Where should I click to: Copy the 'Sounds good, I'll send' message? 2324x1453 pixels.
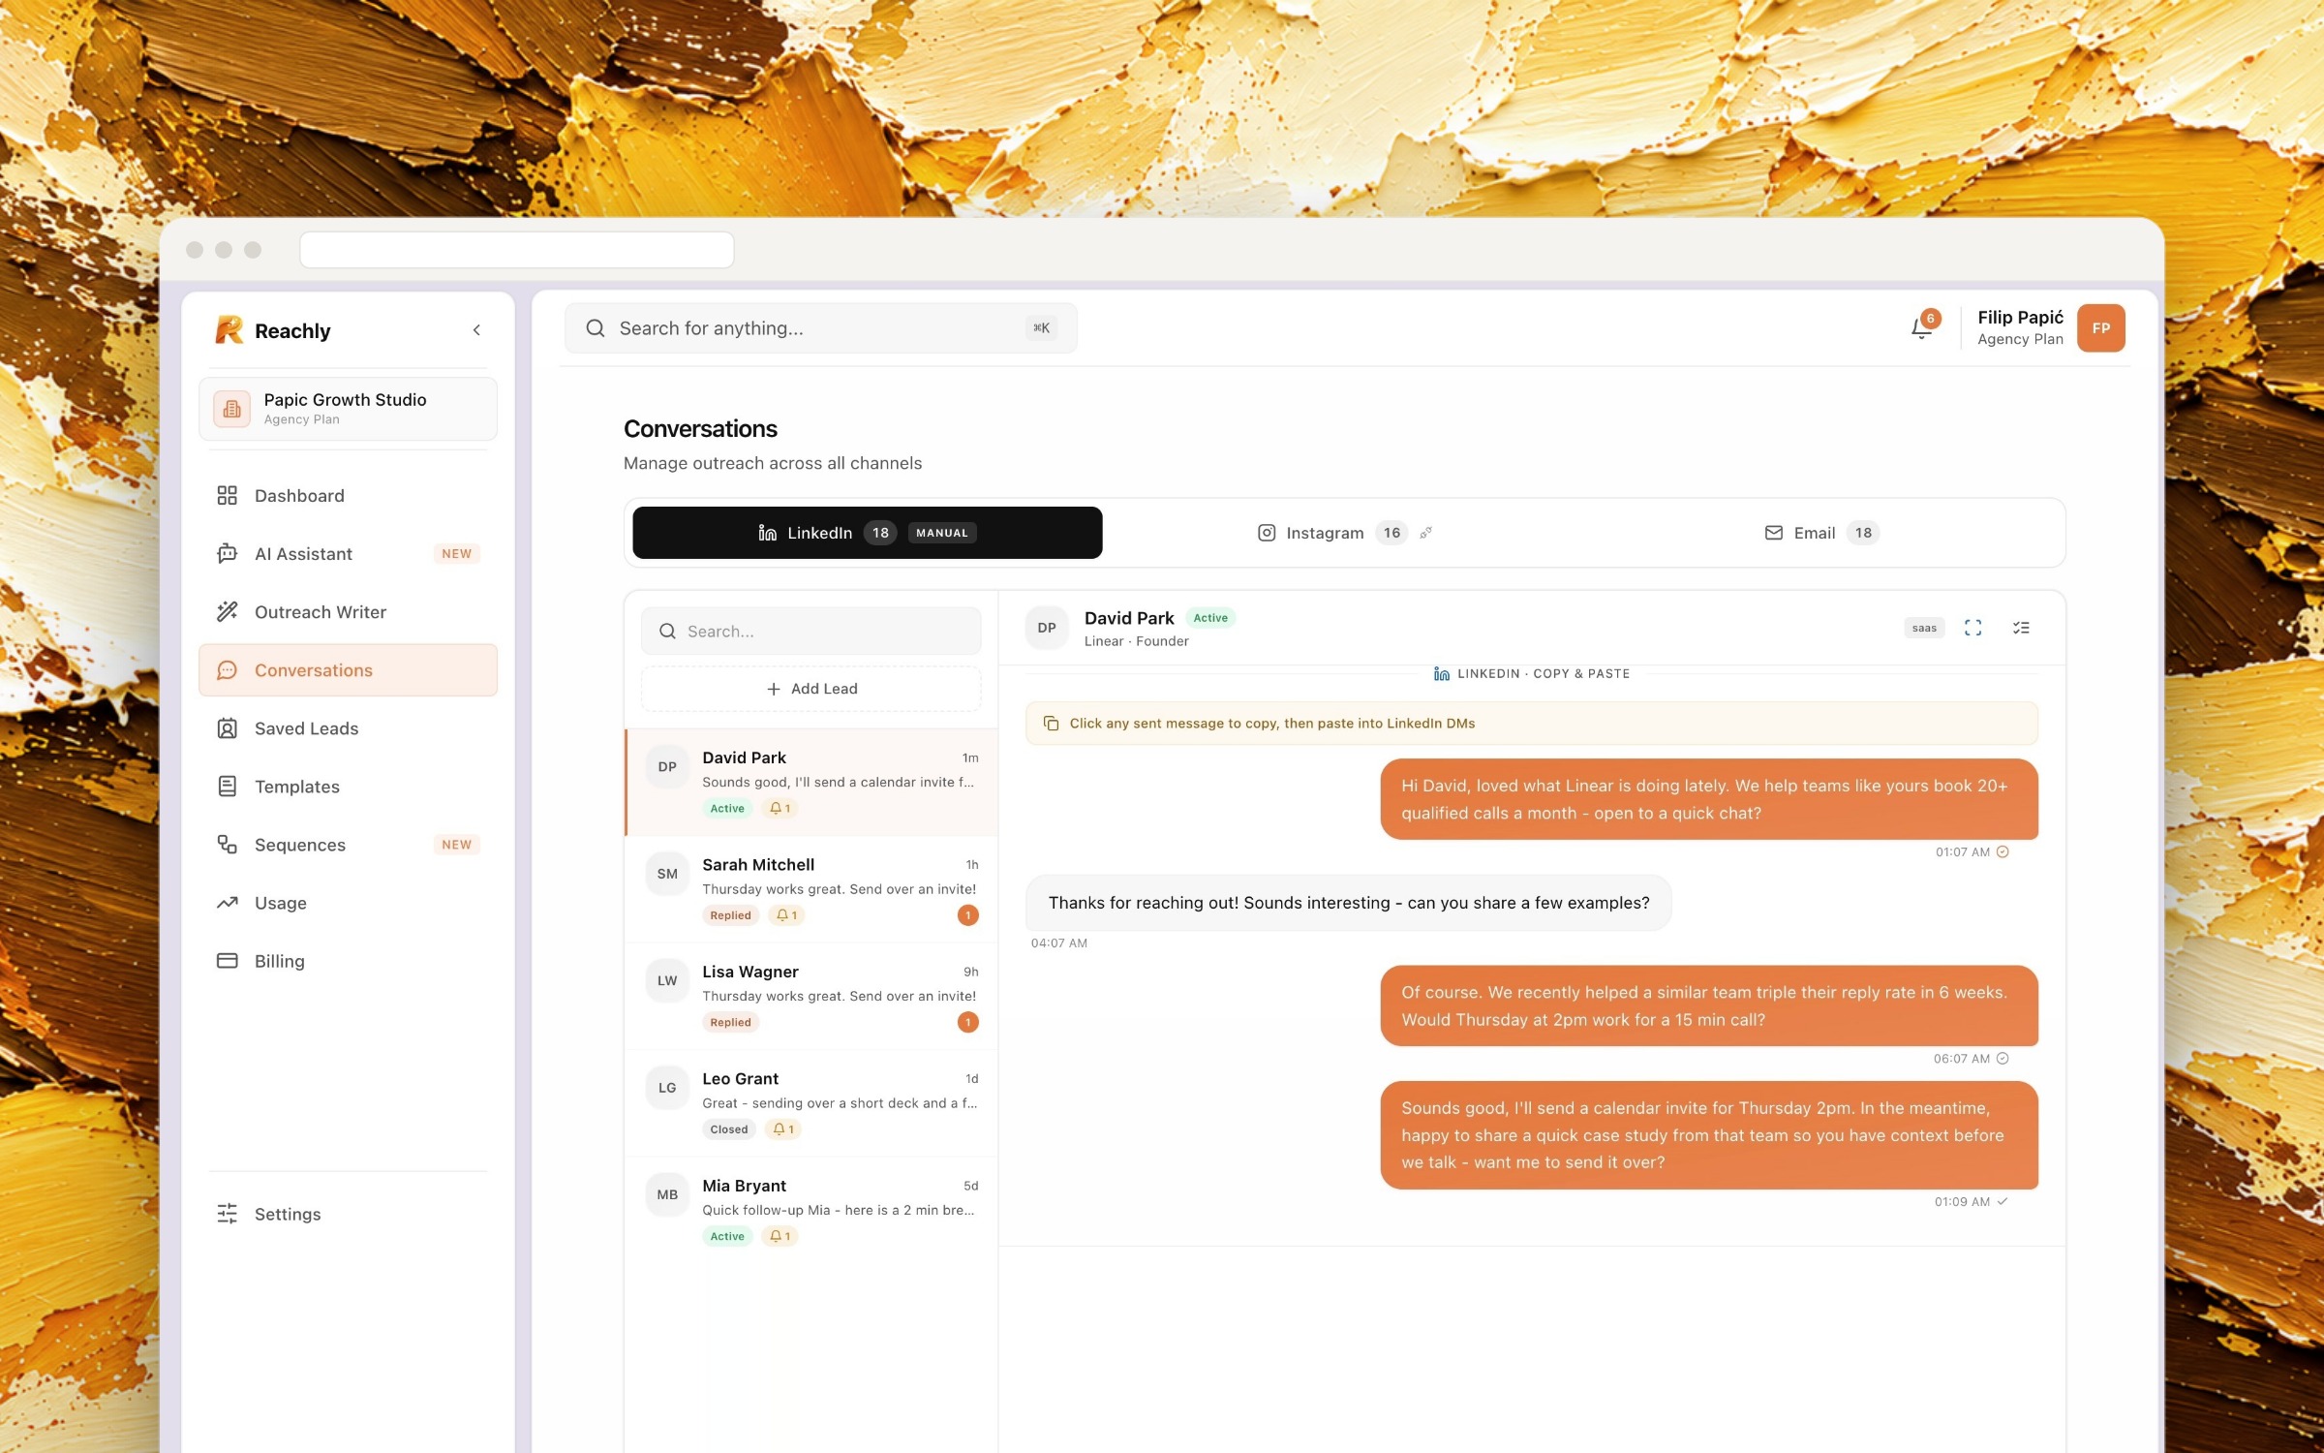1709,1135
